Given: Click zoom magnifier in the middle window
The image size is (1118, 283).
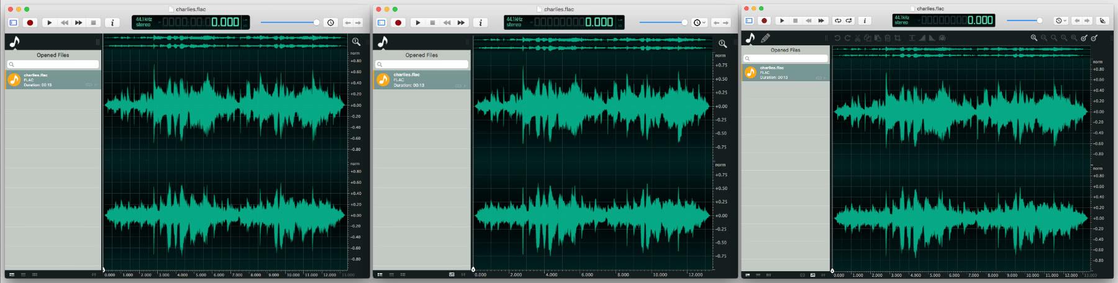Looking at the screenshot, I should [722, 43].
